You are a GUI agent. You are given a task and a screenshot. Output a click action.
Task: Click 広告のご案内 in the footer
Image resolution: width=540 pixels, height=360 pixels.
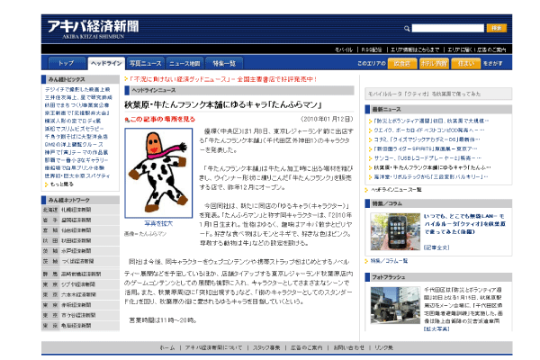(x=307, y=347)
